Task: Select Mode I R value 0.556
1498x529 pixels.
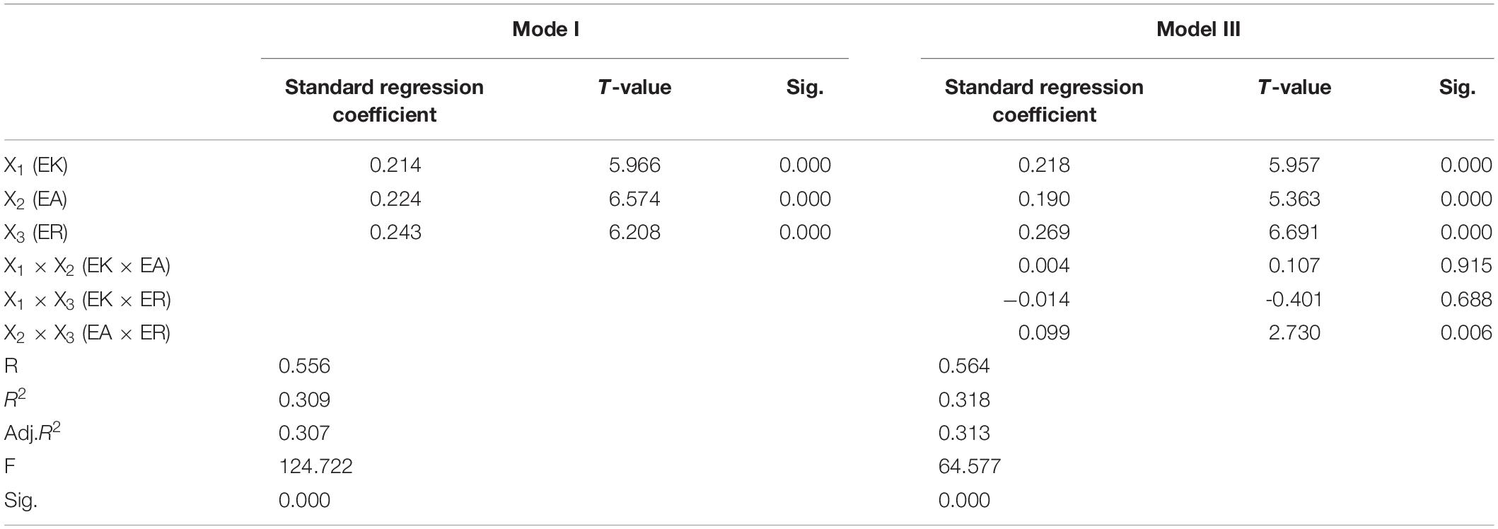Action: coord(304,366)
